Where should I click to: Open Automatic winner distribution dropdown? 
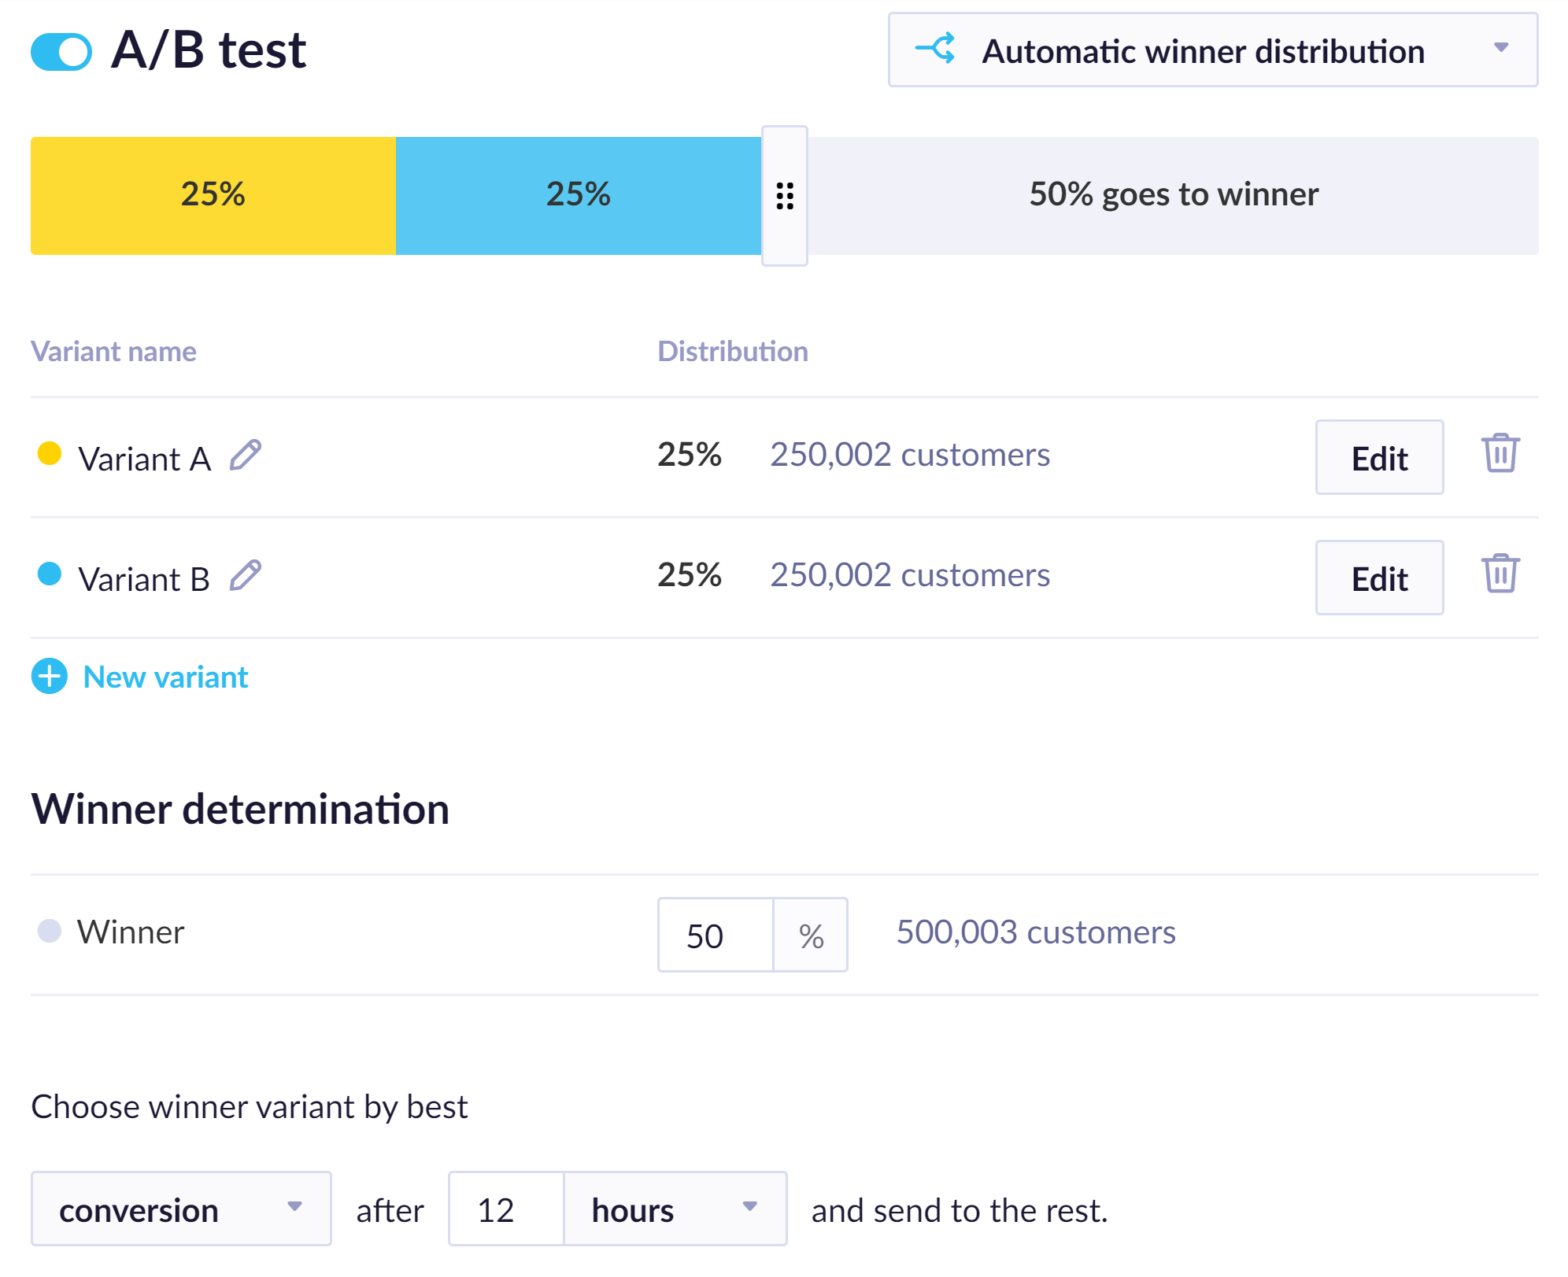click(x=1212, y=50)
